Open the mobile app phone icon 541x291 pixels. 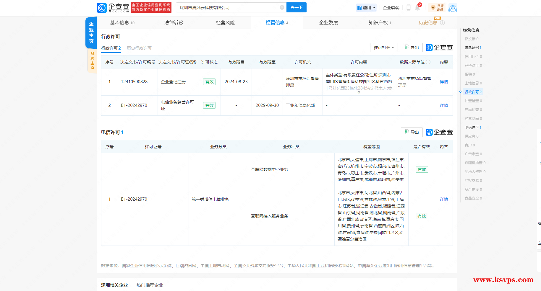(409, 8)
